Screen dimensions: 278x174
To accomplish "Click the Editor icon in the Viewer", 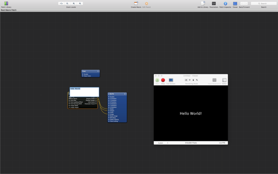I will [224, 80].
